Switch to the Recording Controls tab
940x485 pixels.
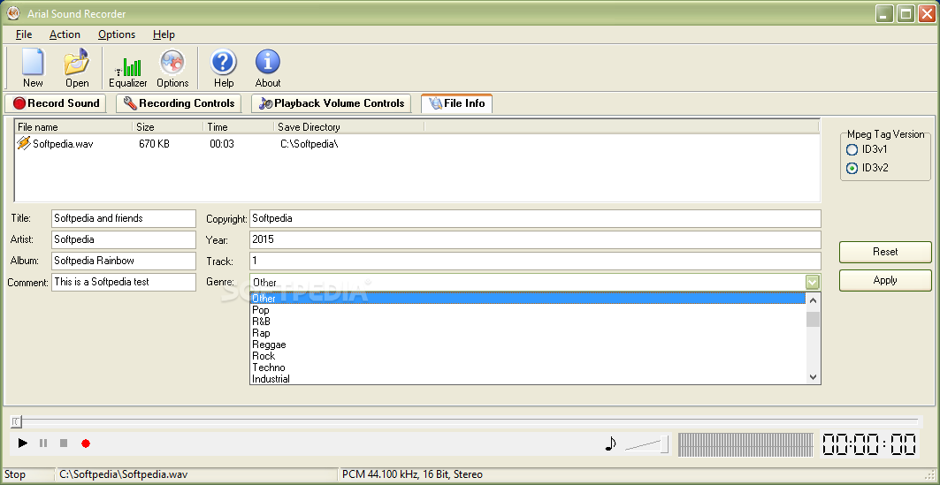[179, 103]
